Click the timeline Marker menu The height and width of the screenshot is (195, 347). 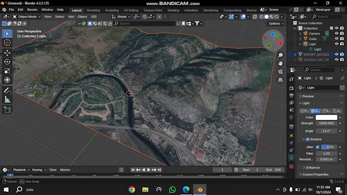pos(65,170)
